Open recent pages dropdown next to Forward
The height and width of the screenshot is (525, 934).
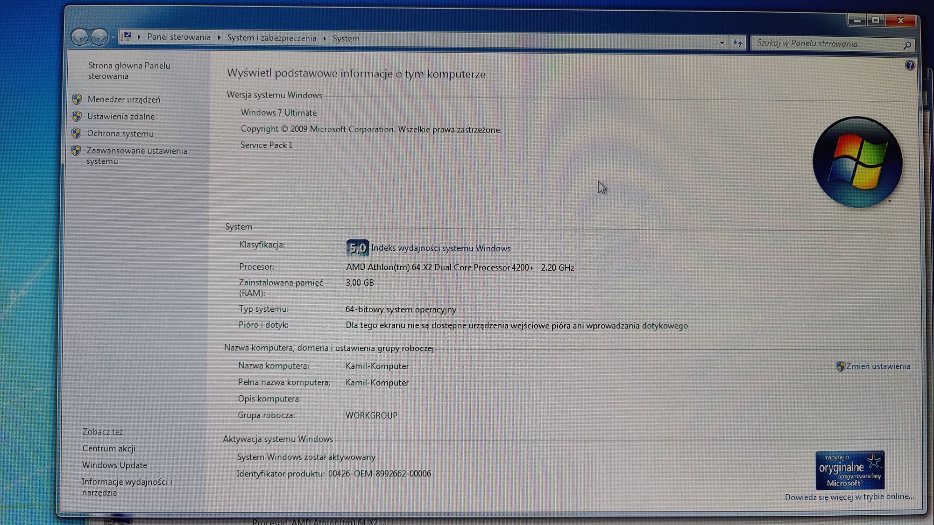(113, 37)
